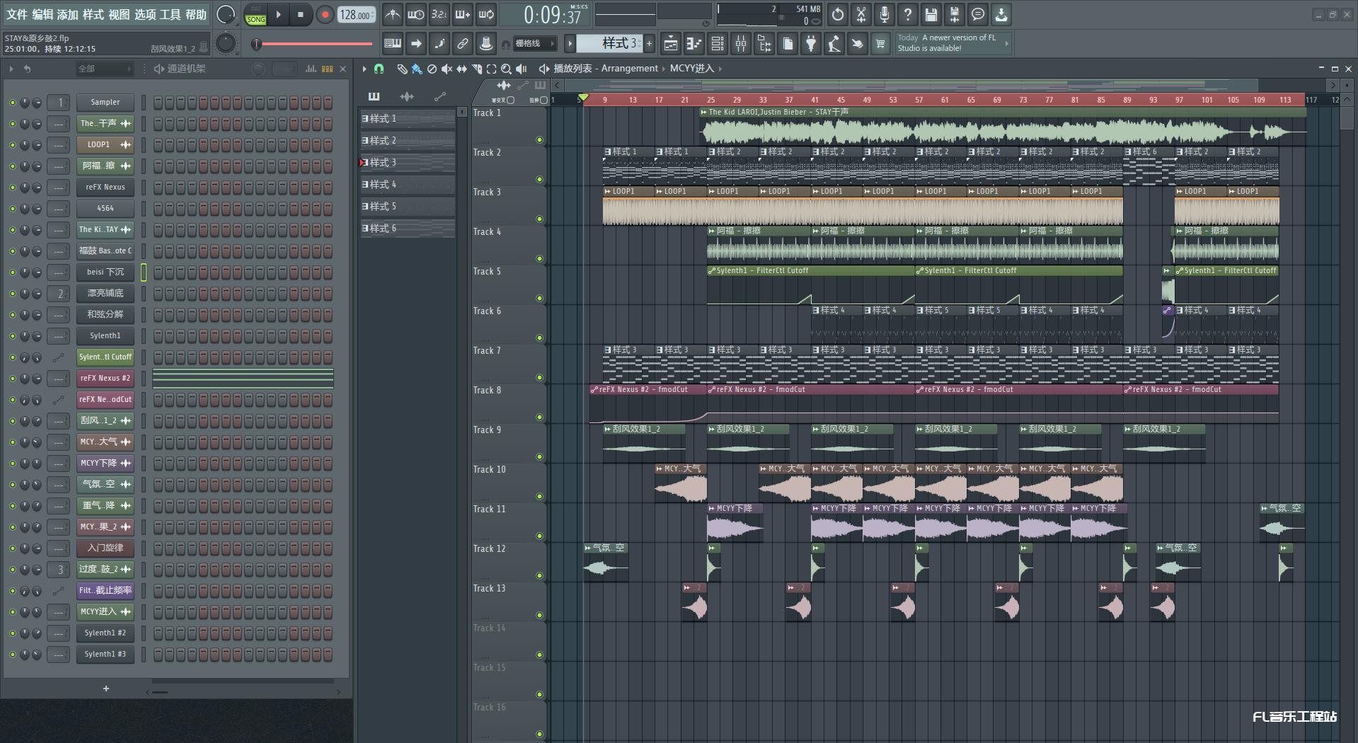Toggle the Sampler channel green mute LED
The width and height of the screenshot is (1358, 743).
click(12, 103)
